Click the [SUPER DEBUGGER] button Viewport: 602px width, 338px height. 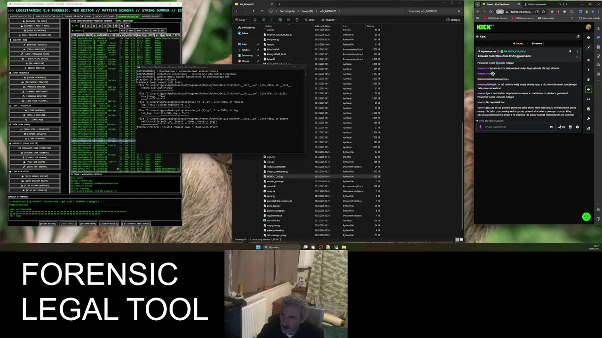point(35,77)
